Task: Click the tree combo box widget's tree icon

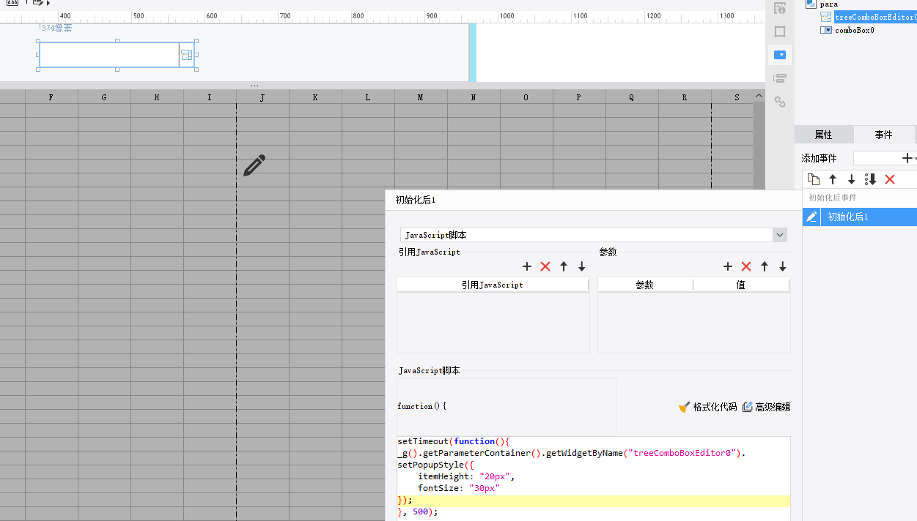Action: pos(186,55)
